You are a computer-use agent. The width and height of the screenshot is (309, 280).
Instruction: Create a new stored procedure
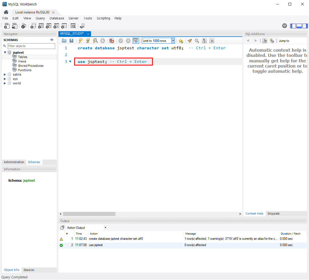click(x=56, y=26)
